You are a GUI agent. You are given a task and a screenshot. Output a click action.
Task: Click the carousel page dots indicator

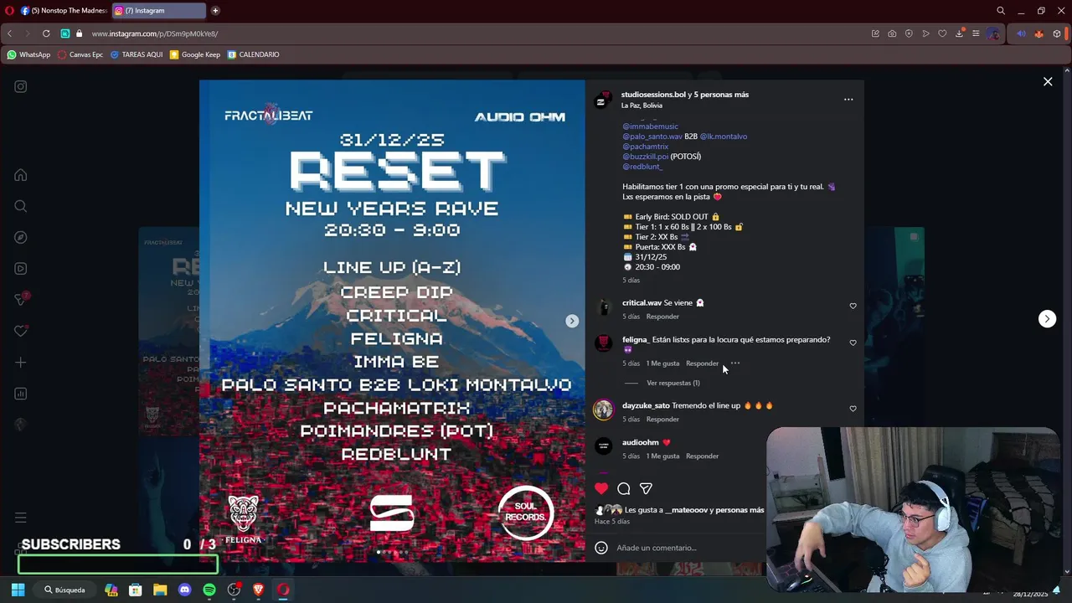392,552
